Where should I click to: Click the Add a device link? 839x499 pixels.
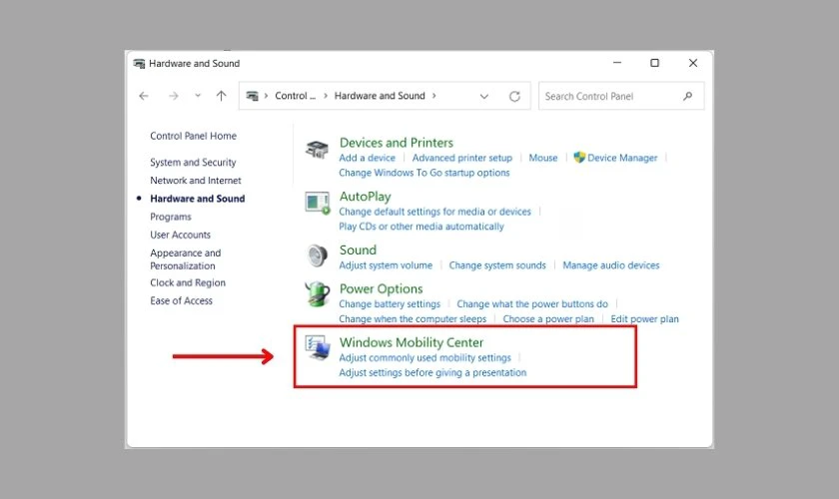(368, 158)
